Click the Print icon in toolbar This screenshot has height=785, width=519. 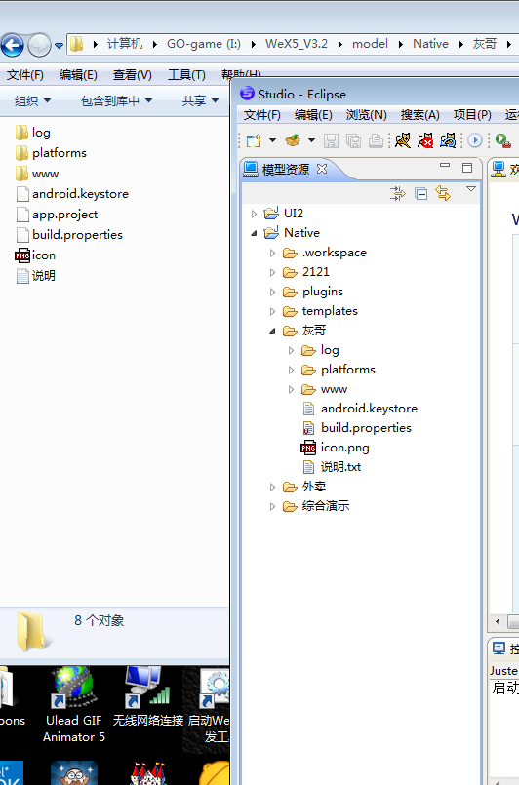[376, 140]
